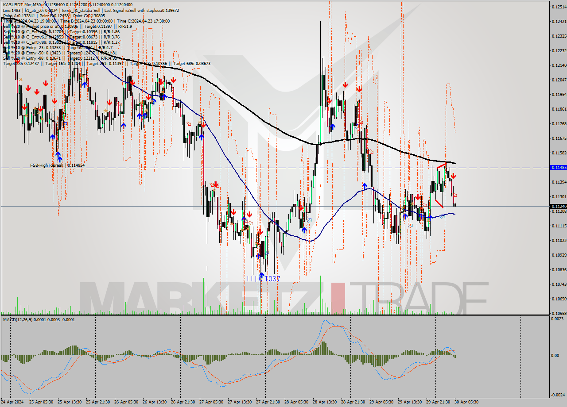The width and height of the screenshot is (567, 407).
Task: Click the '28 Apr 13:30' time axis label
Action: pos(325,402)
